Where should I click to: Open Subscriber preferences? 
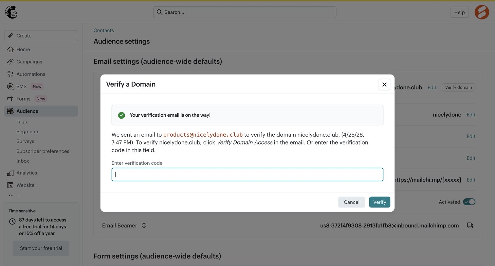(43, 151)
